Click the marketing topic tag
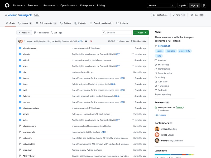Image resolution: width=211 pixels, height=158 pixels. tap(171, 51)
